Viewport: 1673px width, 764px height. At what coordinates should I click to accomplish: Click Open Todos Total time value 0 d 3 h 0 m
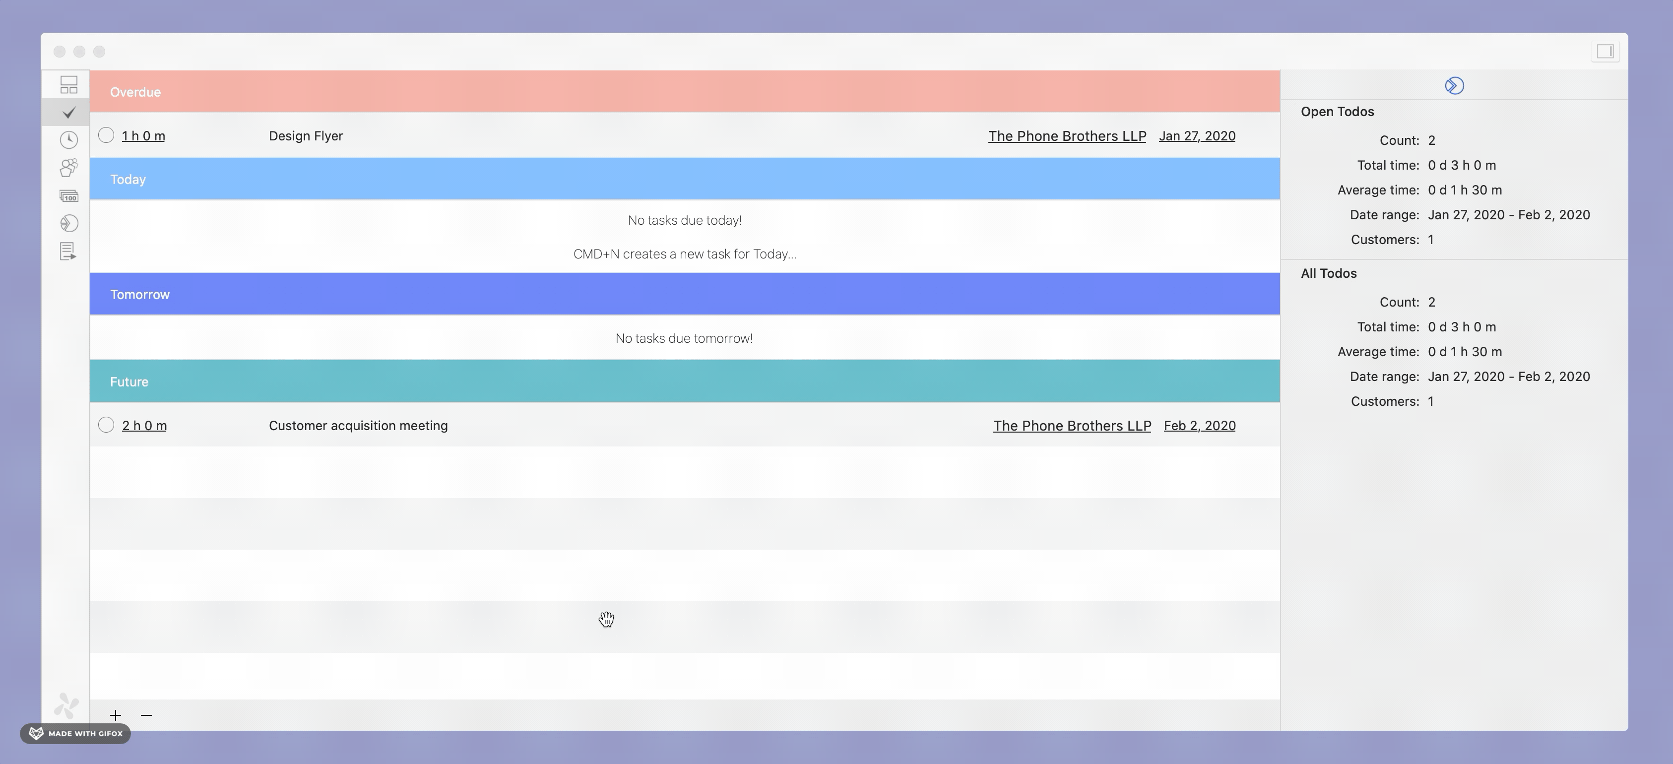click(x=1462, y=165)
